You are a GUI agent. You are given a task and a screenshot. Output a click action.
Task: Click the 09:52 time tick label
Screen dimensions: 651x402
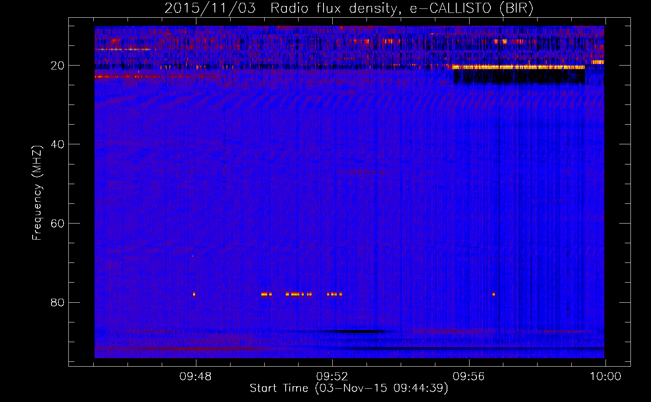pos(332,377)
